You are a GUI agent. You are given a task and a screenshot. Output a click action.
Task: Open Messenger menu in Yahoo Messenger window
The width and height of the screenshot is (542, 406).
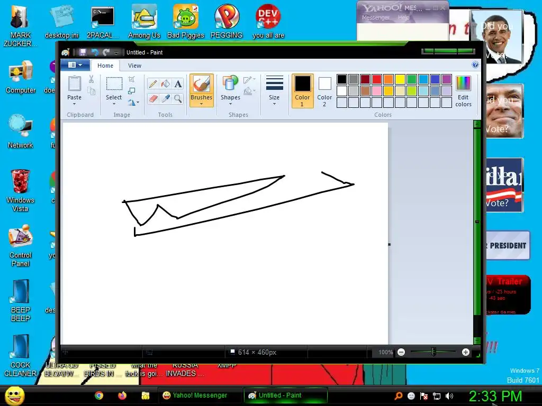pyautogui.click(x=375, y=17)
